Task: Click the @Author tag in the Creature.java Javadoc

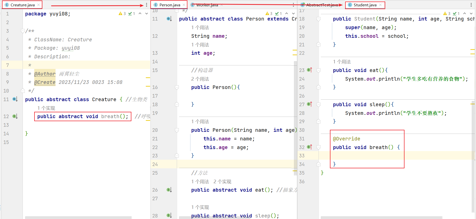Action: (45, 74)
